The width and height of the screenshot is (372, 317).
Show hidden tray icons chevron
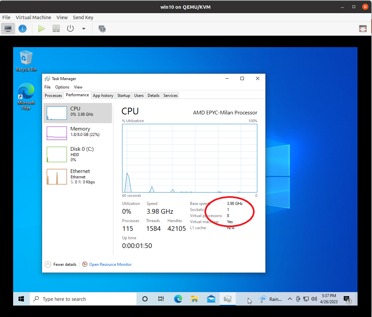coord(290,299)
